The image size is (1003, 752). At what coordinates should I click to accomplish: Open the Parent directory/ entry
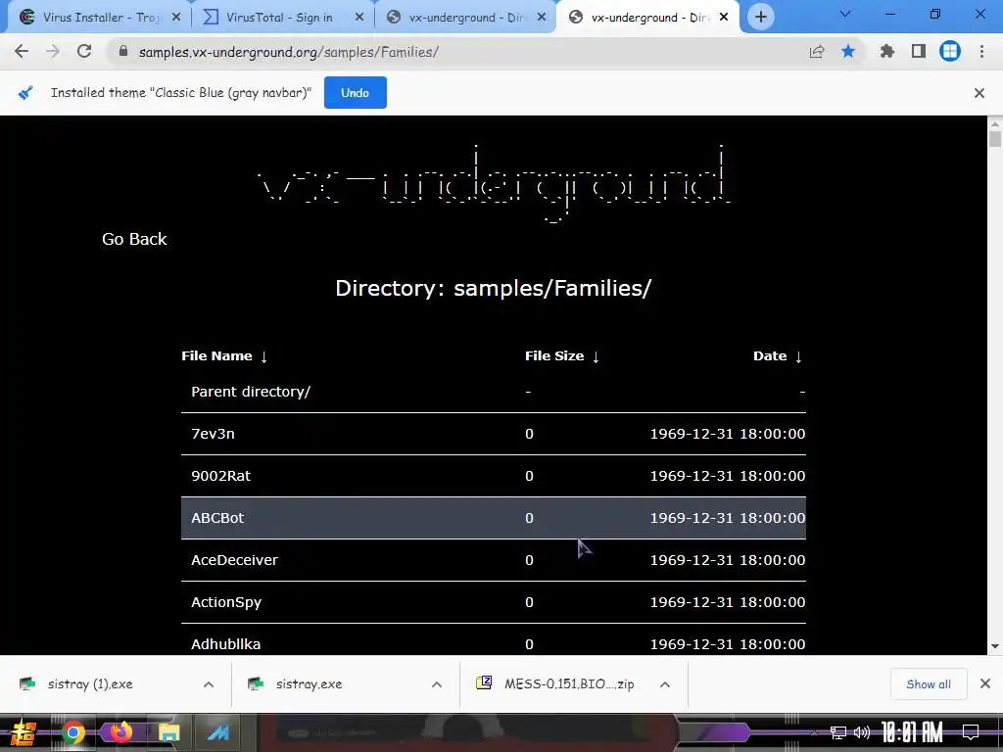(251, 392)
